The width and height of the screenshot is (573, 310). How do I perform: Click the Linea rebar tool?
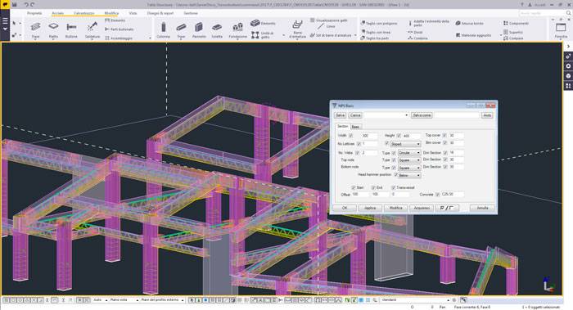tap(327, 26)
